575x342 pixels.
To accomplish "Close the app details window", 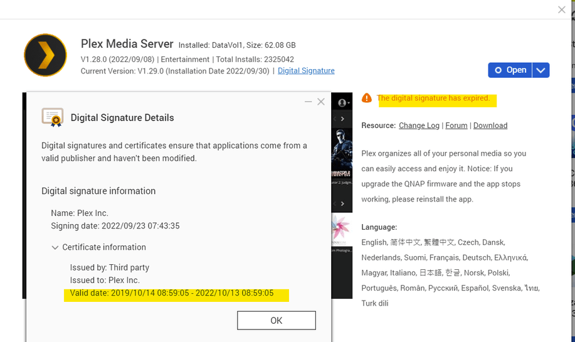I will (x=561, y=10).
